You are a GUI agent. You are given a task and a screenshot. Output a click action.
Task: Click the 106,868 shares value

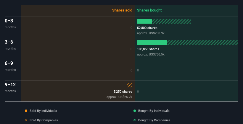tap(148, 49)
